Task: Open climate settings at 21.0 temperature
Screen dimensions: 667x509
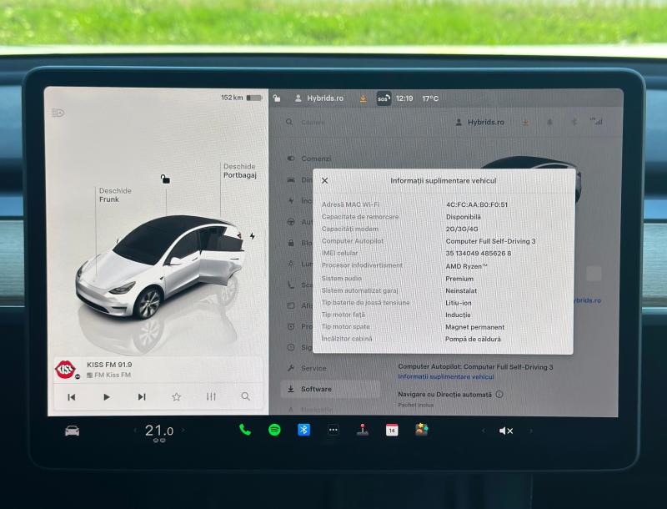Action: [x=159, y=431]
